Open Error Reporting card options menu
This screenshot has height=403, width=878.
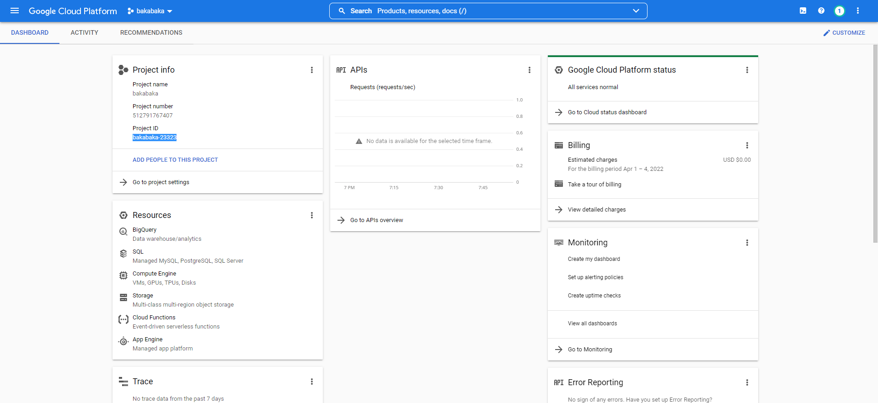pos(747,382)
